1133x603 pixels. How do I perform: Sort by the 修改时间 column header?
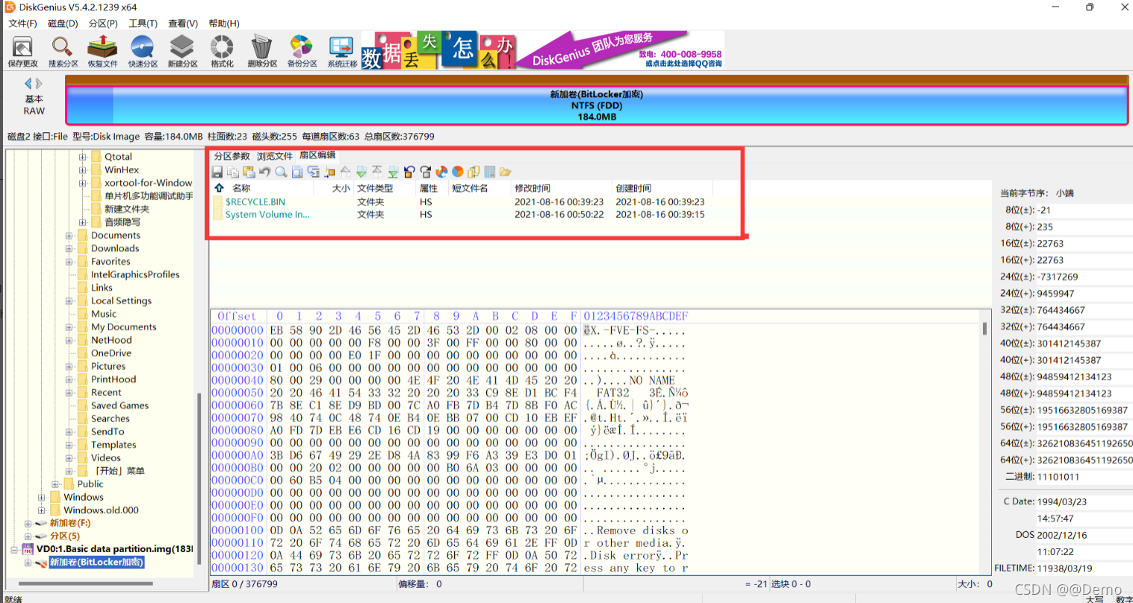pos(561,188)
